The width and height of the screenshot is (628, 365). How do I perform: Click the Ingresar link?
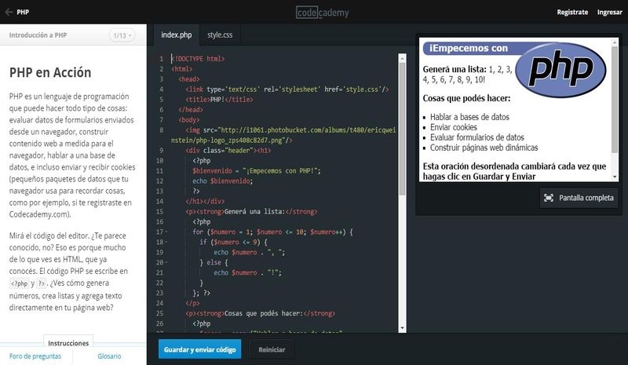610,12
